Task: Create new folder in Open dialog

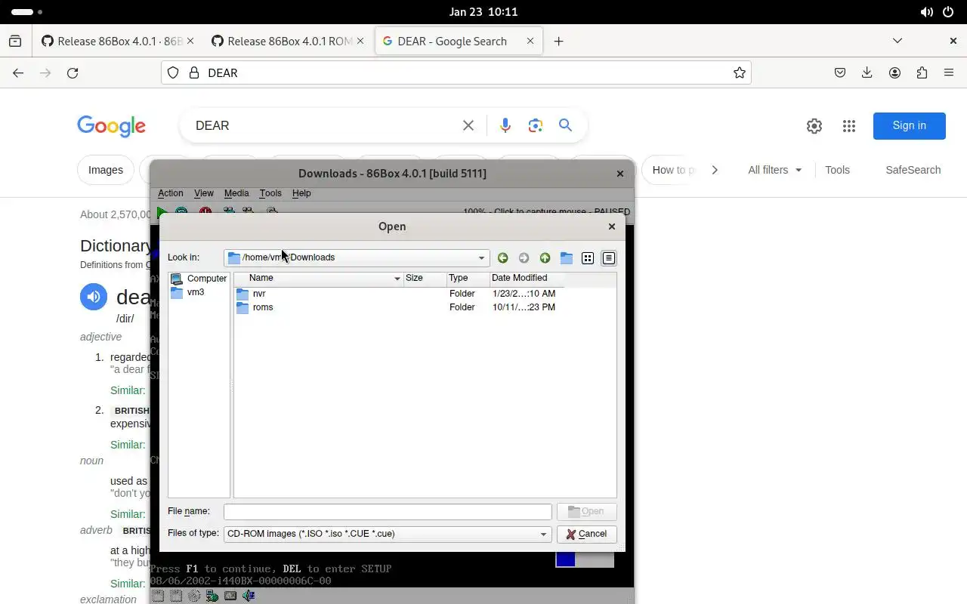Action: coord(566,258)
